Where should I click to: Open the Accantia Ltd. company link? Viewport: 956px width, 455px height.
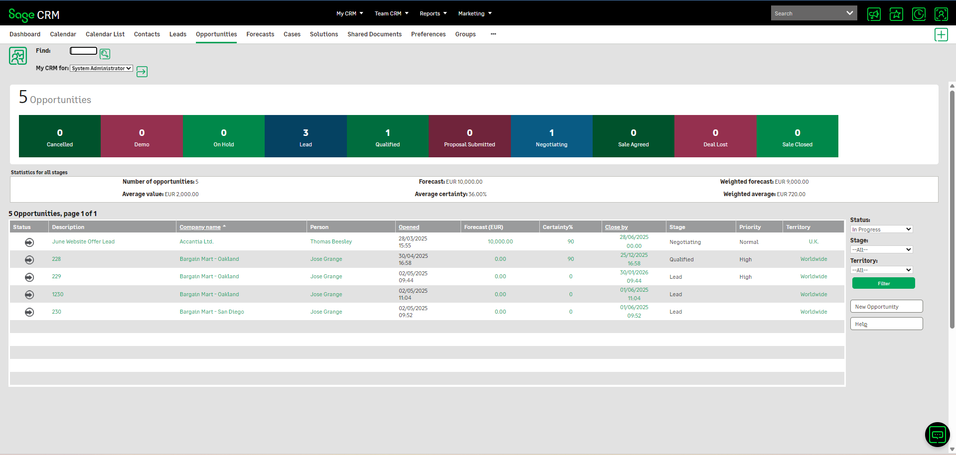click(196, 242)
